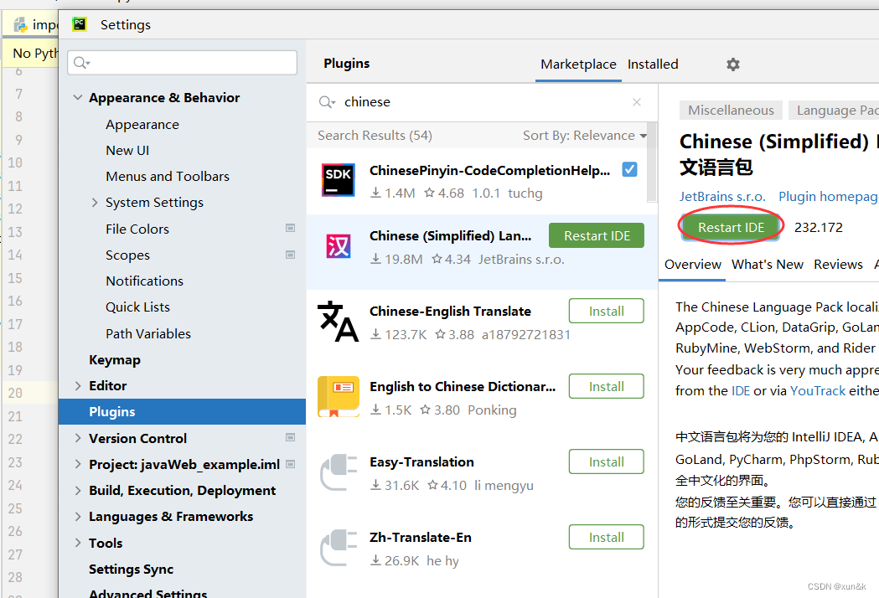Select the Keymap settings page

tap(114, 360)
